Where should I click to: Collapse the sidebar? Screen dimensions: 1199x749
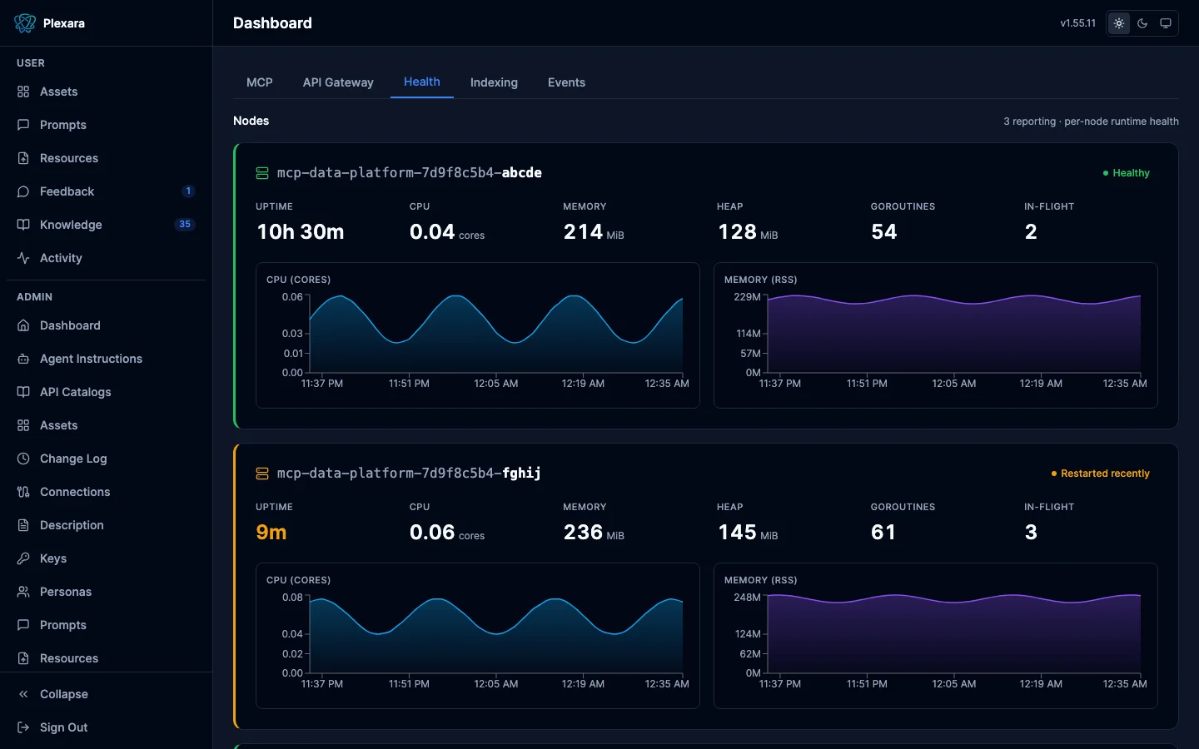pyautogui.click(x=106, y=694)
